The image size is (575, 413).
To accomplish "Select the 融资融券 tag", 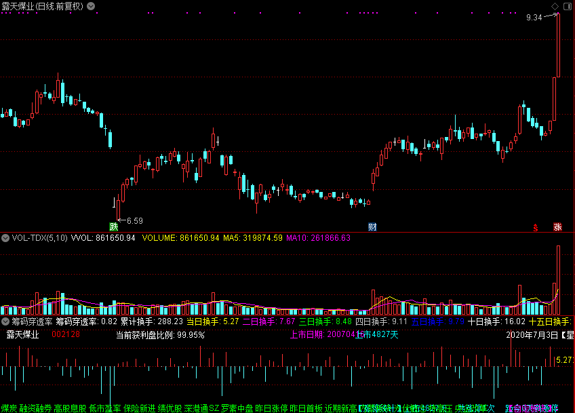I will [35, 408].
